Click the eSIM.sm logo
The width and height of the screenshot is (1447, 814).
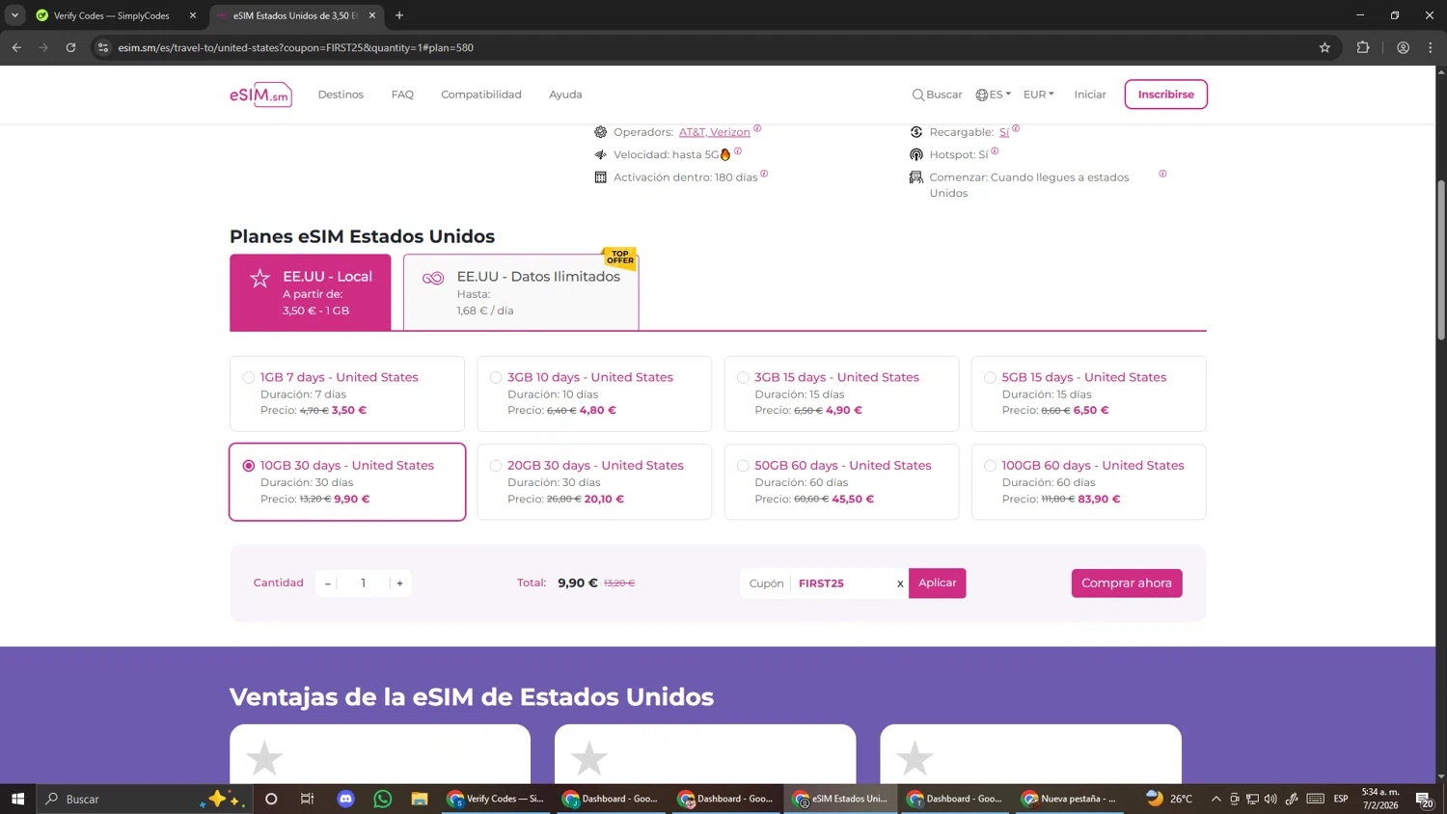pyautogui.click(x=260, y=95)
